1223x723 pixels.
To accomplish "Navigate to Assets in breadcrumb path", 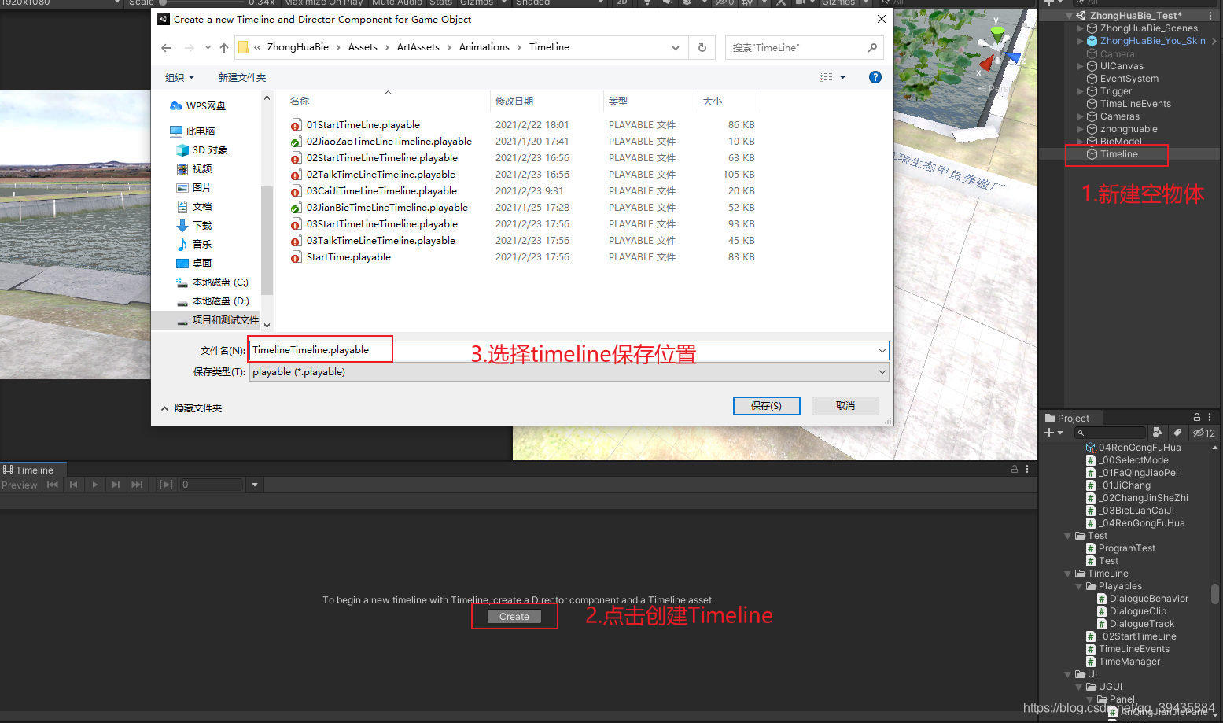I will 363,47.
